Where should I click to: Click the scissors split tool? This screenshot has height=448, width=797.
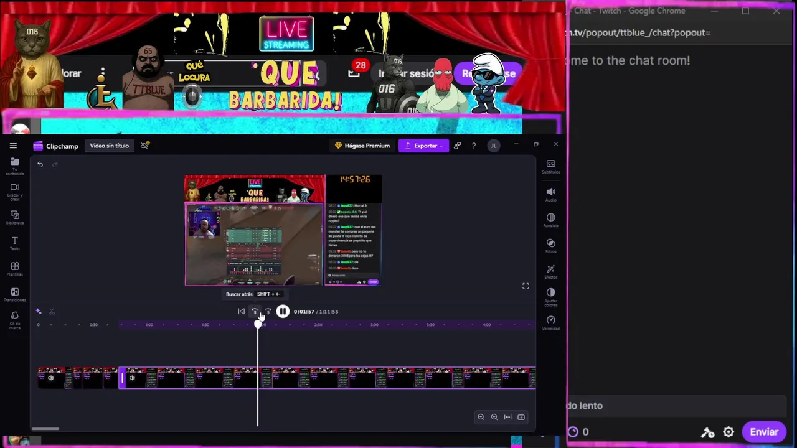coord(52,311)
